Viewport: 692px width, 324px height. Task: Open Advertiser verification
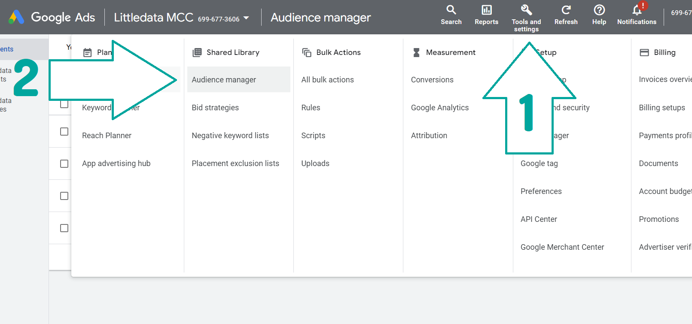665,247
